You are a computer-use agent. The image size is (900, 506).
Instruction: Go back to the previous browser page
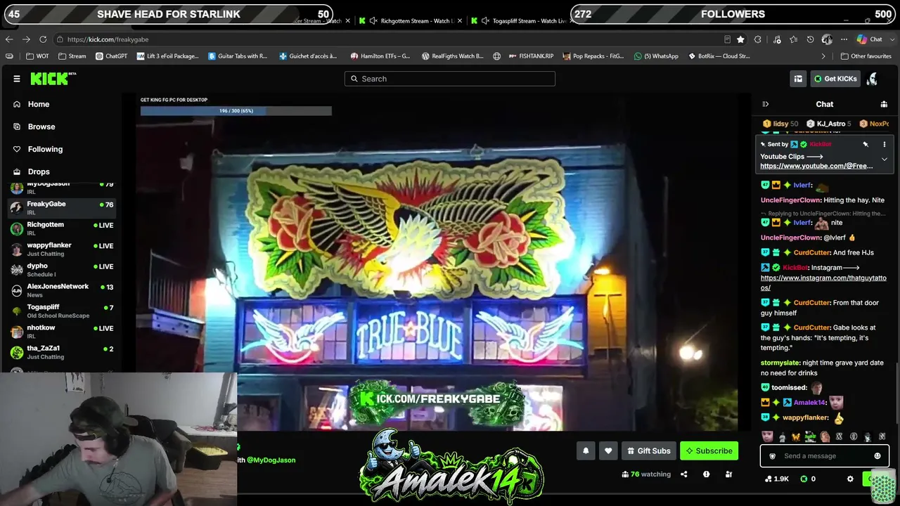9,39
